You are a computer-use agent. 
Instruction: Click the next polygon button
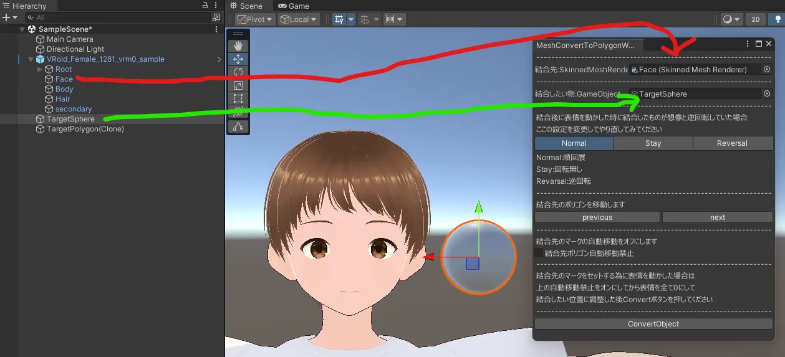(718, 217)
